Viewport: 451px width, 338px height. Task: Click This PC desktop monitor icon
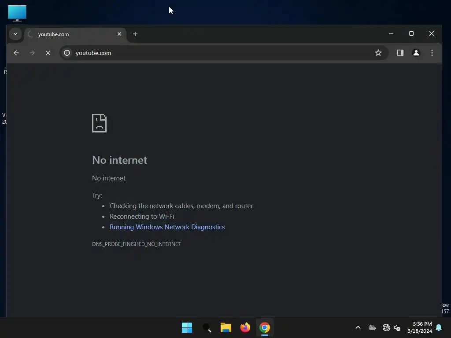[x=17, y=13]
